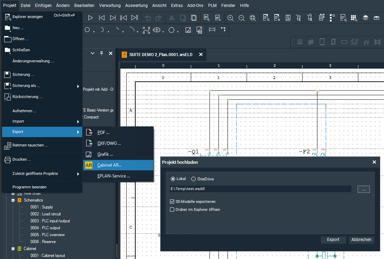Open the explorer panel chevron dropdown
Image resolution: width=384 pixels, height=259 pixels.
[93, 53]
